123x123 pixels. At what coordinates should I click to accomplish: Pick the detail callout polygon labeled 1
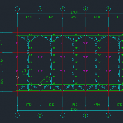tap(47, 79)
